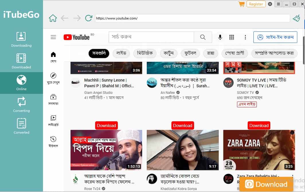Screen dimensions: 305x192
Task: Open the Downloading section in iTubeGo sidebar
Action: click(21, 39)
